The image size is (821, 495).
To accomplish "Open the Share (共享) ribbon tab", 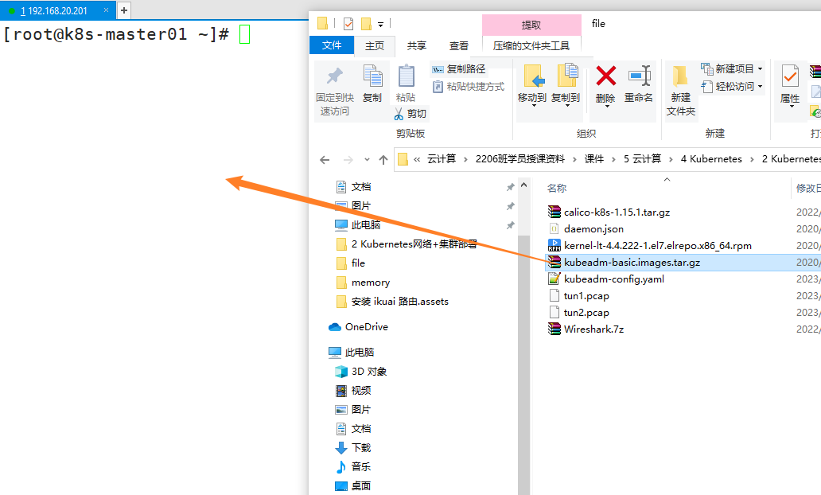I will [416, 46].
